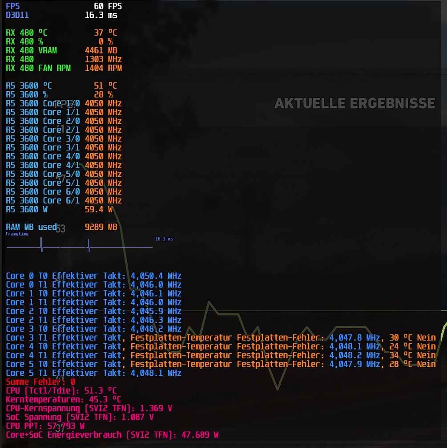Select the CPU-Kernspannung 1.369 V line
Screen dimensions: 447x448
tap(89, 408)
